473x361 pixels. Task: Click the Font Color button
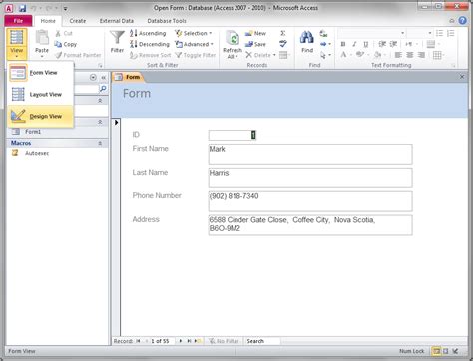tap(343, 55)
